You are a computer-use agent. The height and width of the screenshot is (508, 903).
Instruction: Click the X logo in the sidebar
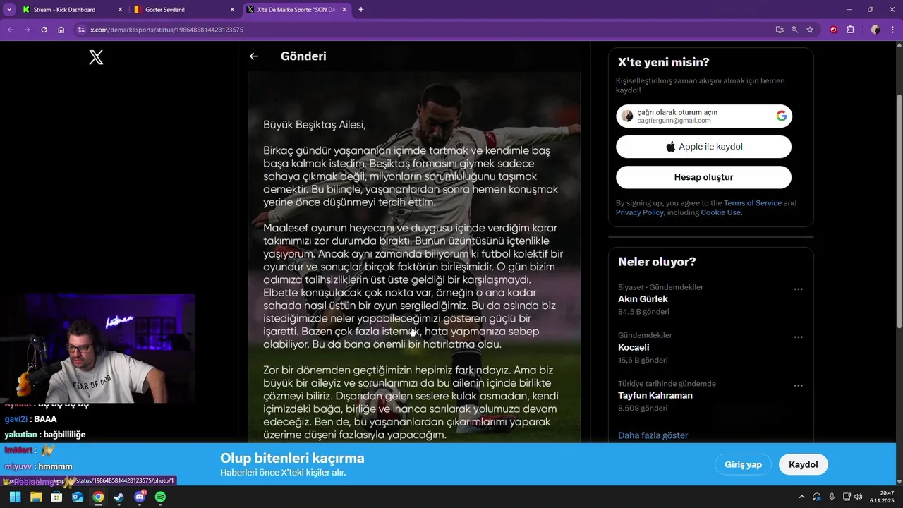point(96,58)
